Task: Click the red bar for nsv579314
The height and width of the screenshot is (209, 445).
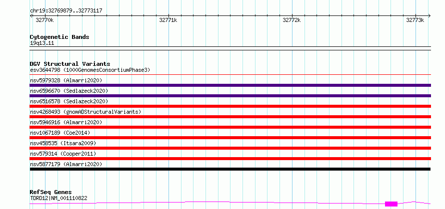Action: pyautogui.click(x=230, y=159)
